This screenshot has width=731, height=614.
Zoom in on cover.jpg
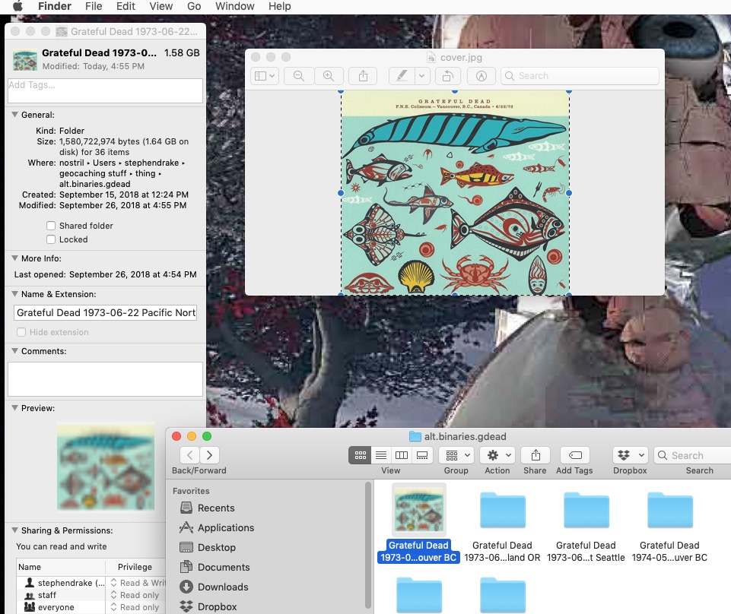[x=329, y=76]
